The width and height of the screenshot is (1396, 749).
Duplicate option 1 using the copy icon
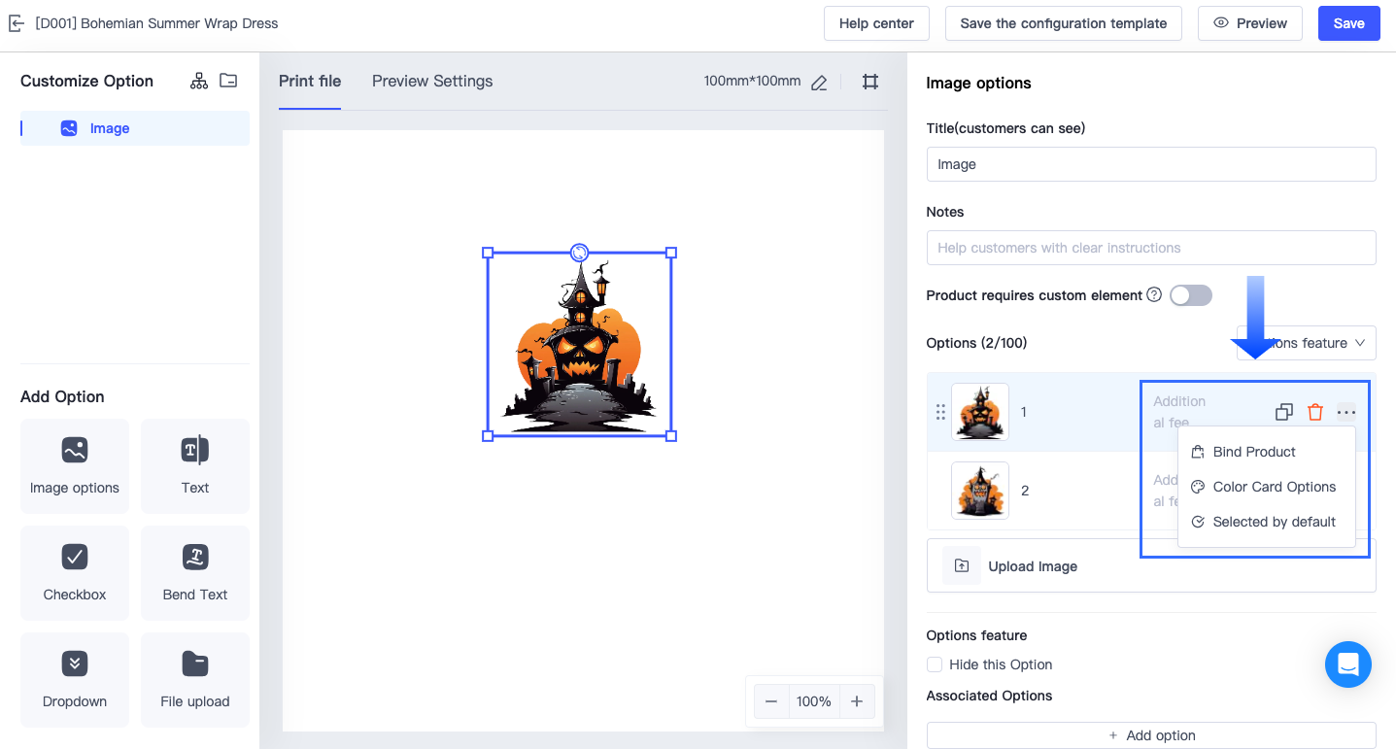[x=1283, y=412]
